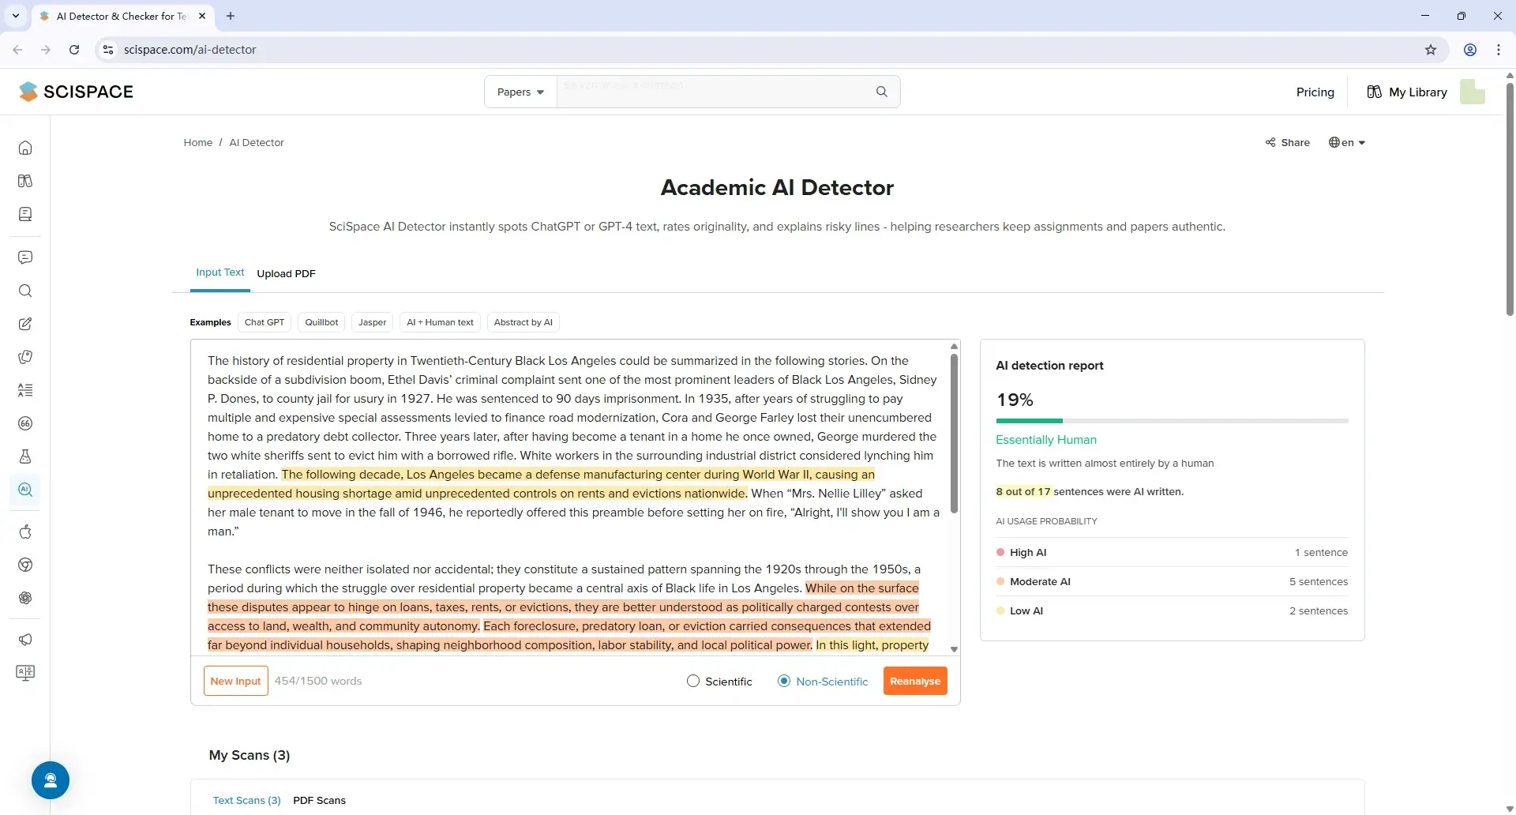Open My Library link
This screenshot has height=815, width=1516.
tap(1407, 92)
